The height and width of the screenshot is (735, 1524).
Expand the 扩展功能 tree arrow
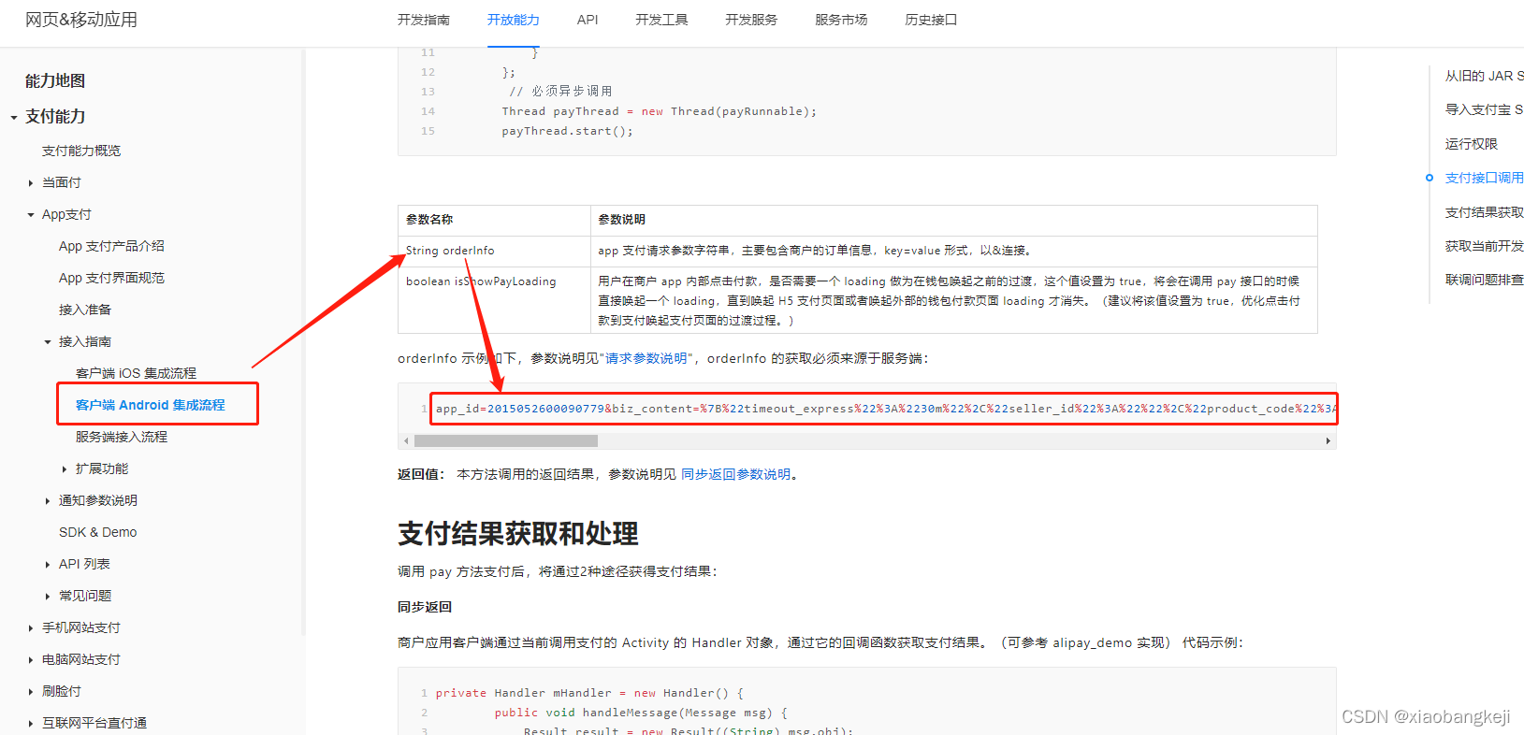65,469
